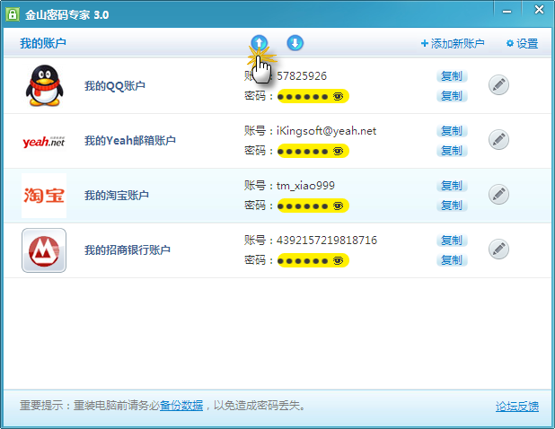
Task: Add a new account (添加新账户)
Action: pos(452,44)
